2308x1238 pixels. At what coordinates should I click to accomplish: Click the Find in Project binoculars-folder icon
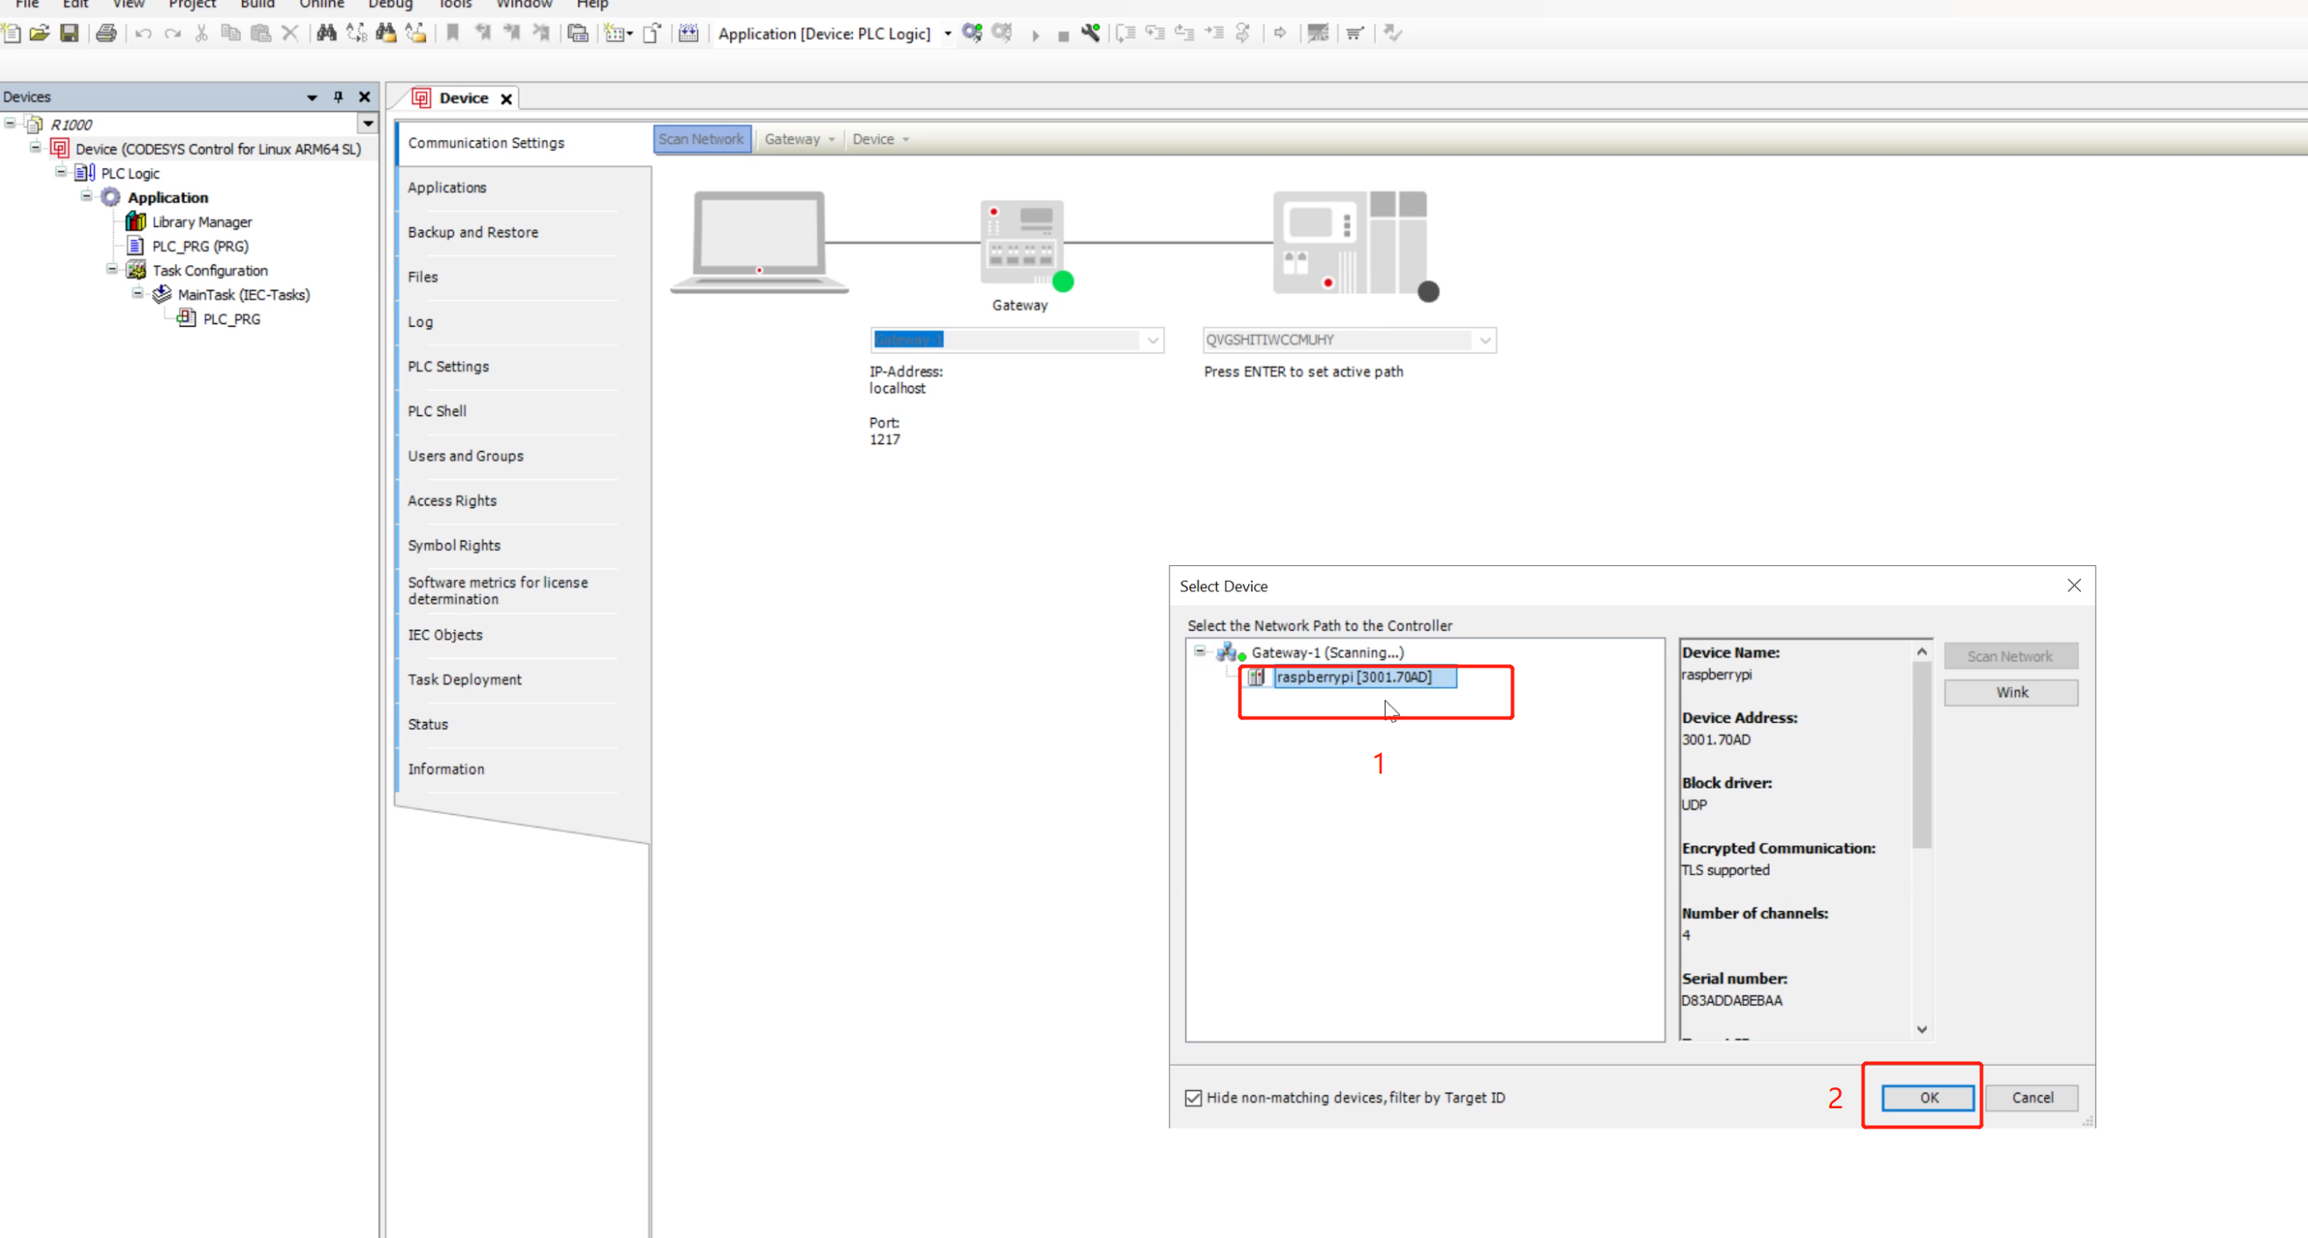pos(387,33)
